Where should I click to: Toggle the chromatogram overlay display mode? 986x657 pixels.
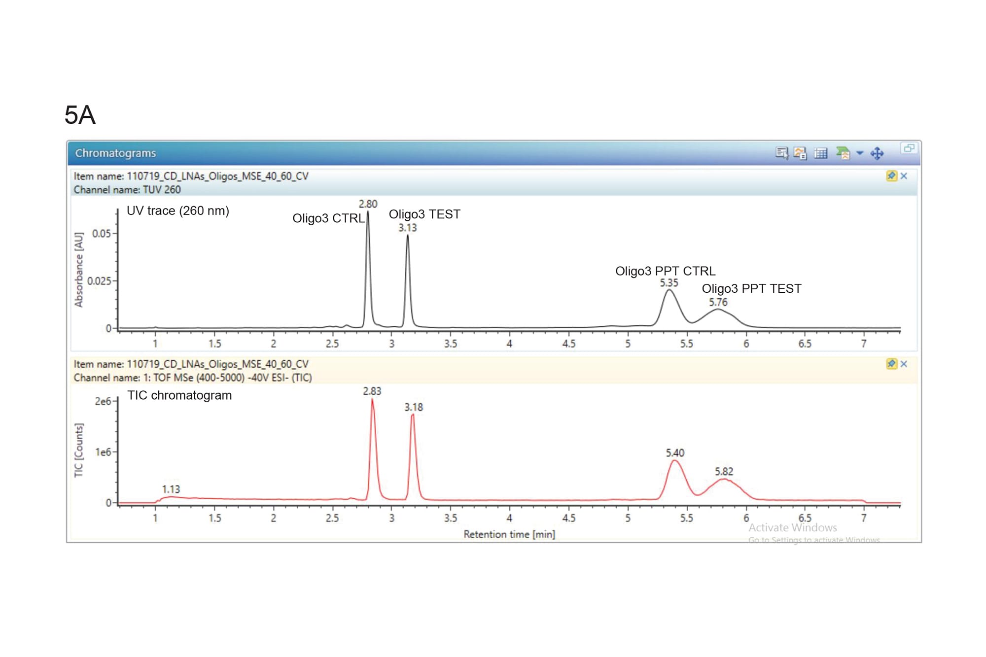(x=800, y=154)
